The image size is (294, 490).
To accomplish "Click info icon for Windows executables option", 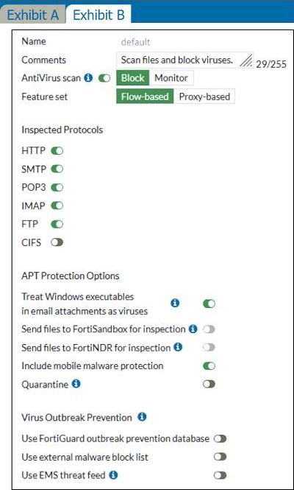I will [x=175, y=303].
